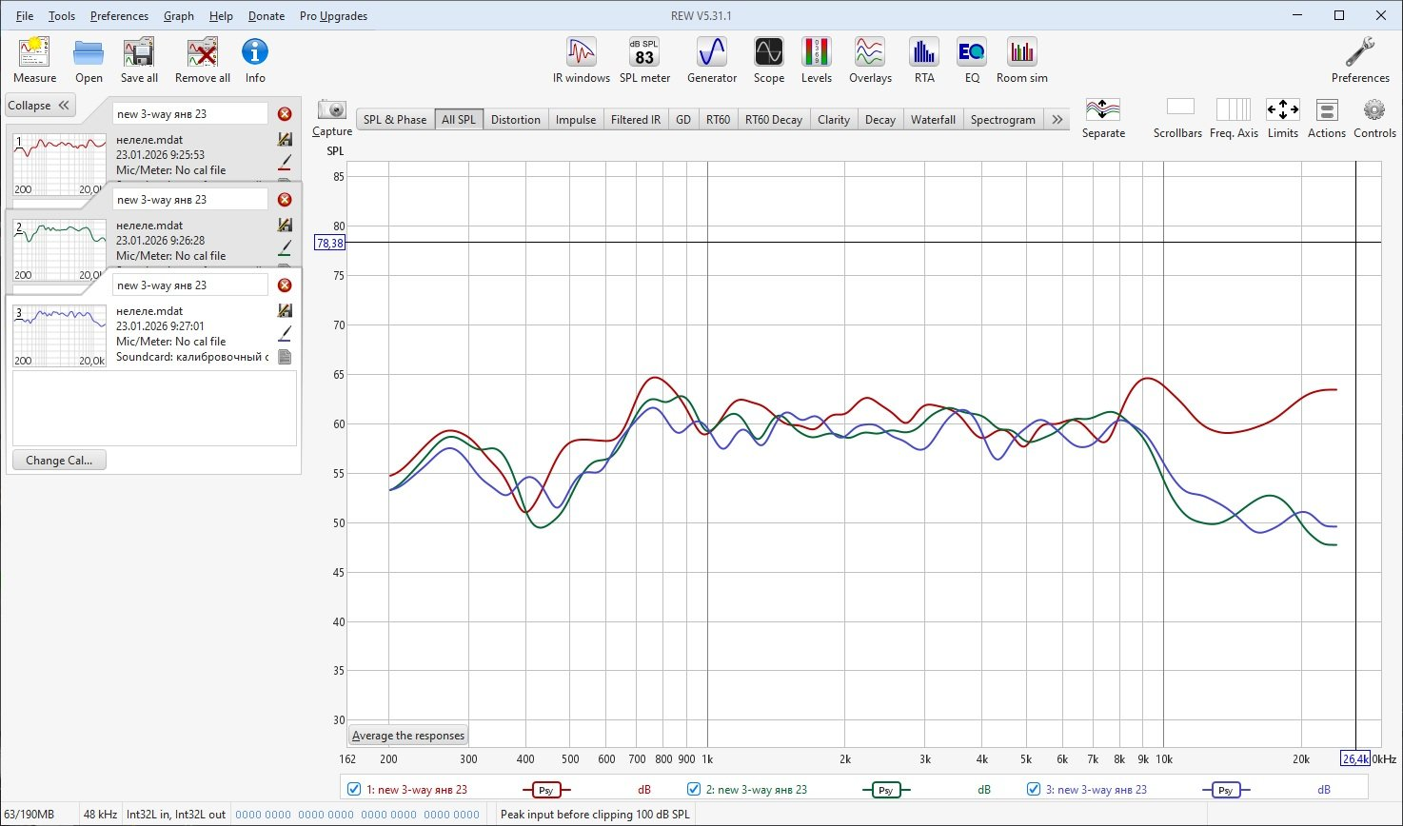
Task: Show more graph tabs with chevron
Action: tap(1057, 120)
